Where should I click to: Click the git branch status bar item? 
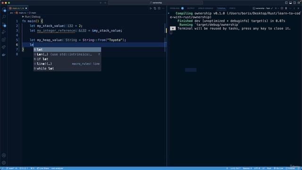[11, 168]
